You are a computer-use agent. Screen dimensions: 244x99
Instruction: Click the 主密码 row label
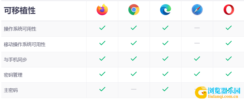tap(11, 90)
